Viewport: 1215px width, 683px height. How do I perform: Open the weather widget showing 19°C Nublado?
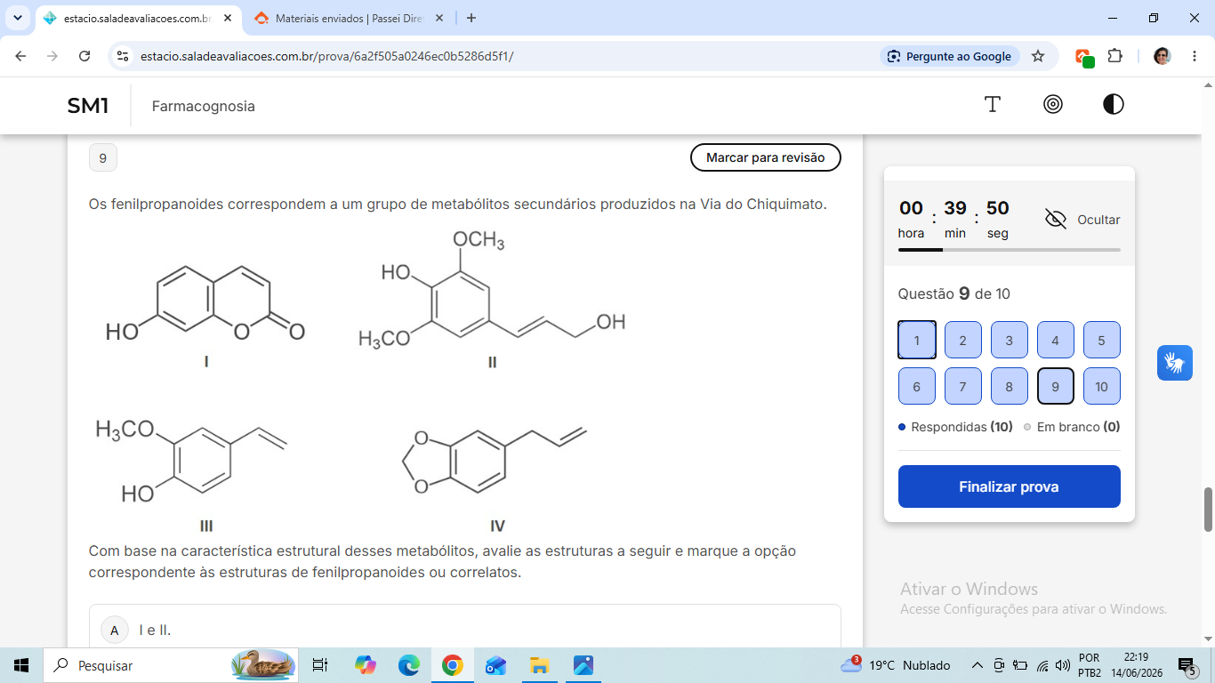point(896,665)
